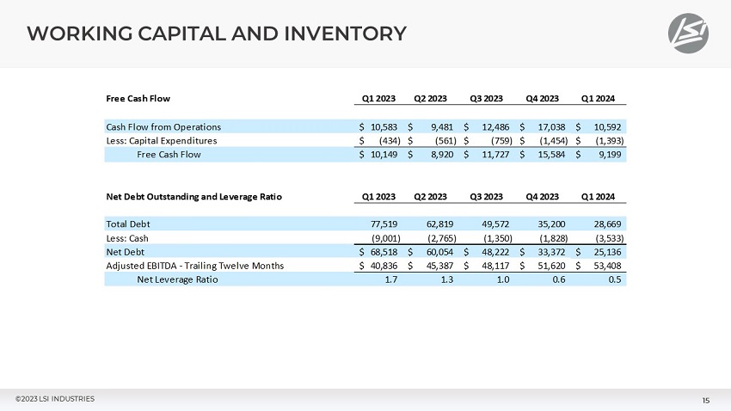Screen dimensions: 731x411
Task: Click the Net Debt Outstanding and Leverage Ratio heading
Action: click(x=193, y=196)
